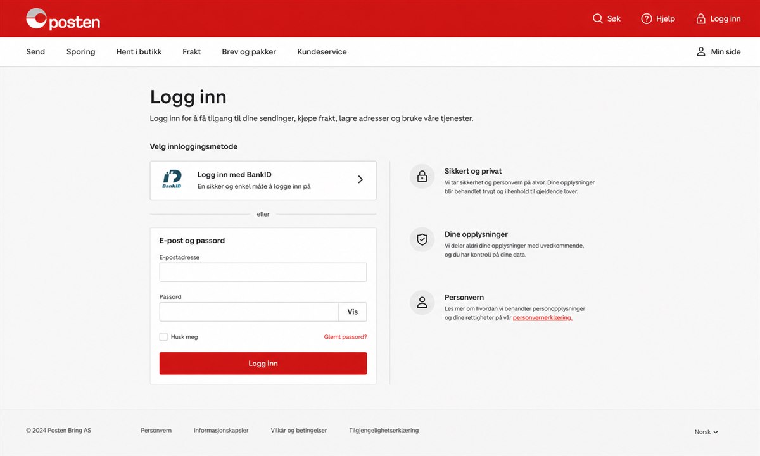Screen dimensions: 760x456
Task: Click the Posten logo
Action: click(x=63, y=19)
